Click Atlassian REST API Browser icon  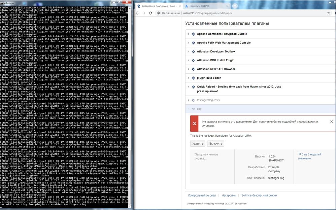click(193, 69)
